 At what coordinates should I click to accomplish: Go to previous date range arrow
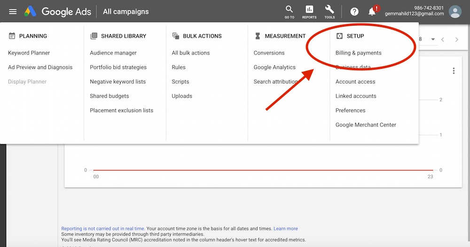point(442,39)
